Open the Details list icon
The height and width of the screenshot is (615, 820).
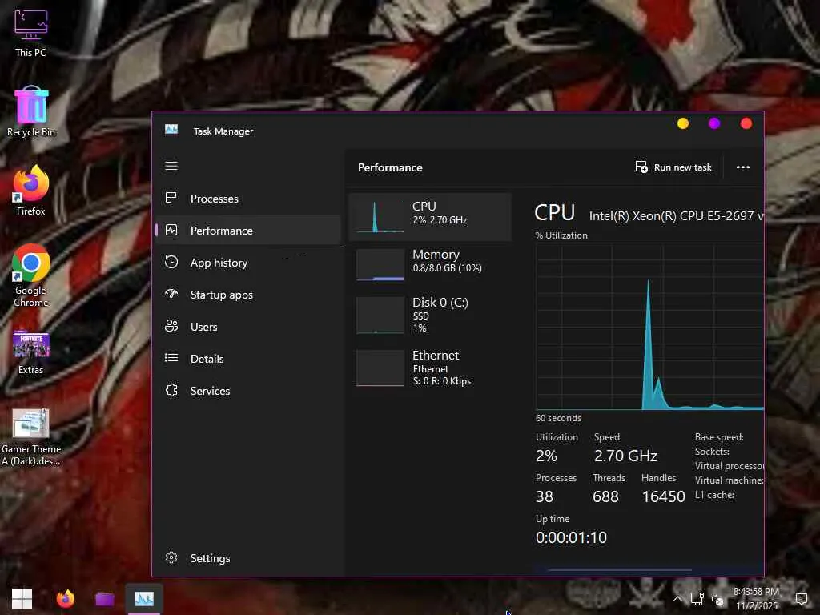point(171,358)
